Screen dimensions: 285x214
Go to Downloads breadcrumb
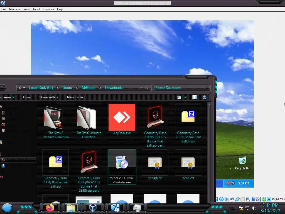114,87
